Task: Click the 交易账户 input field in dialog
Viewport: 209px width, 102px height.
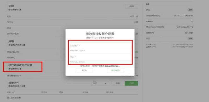Action: [x=100, y=46]
